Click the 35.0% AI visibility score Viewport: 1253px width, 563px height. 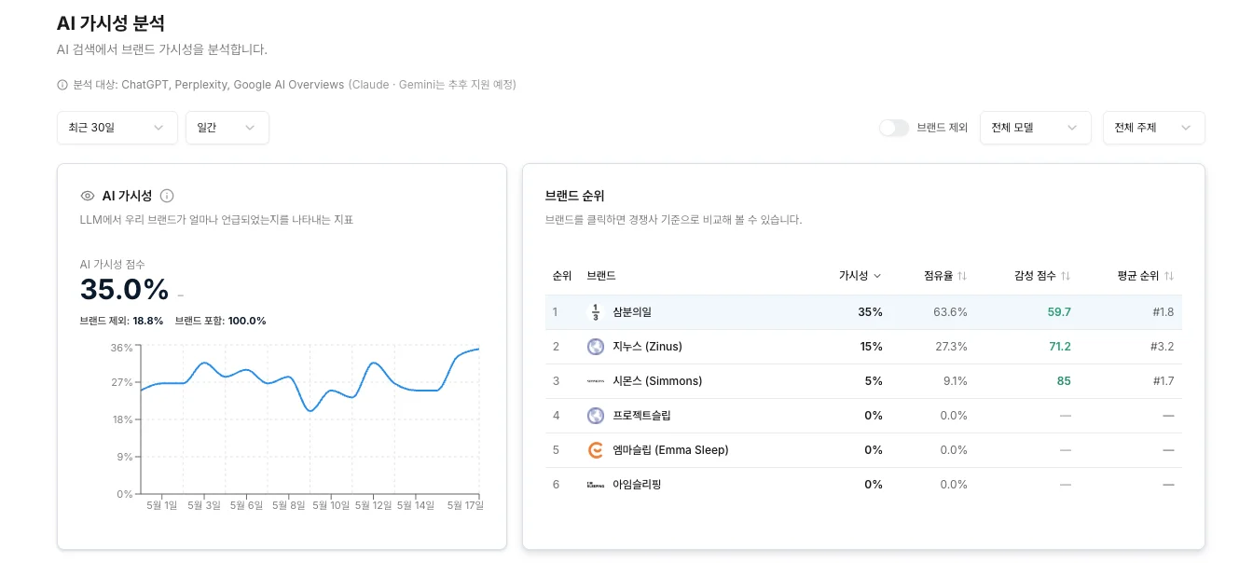coord(124,290)
